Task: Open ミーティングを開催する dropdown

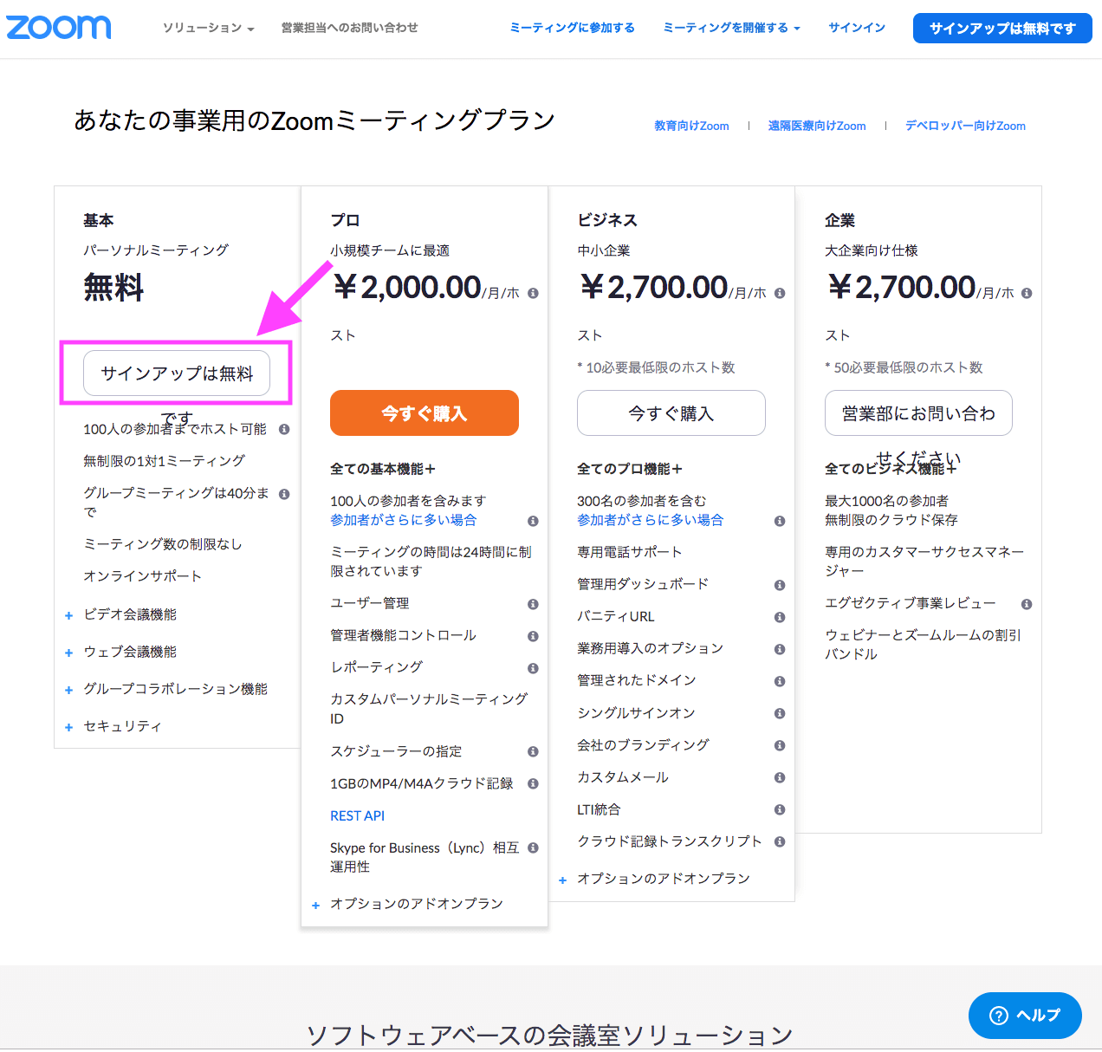Action: point(731,28)
